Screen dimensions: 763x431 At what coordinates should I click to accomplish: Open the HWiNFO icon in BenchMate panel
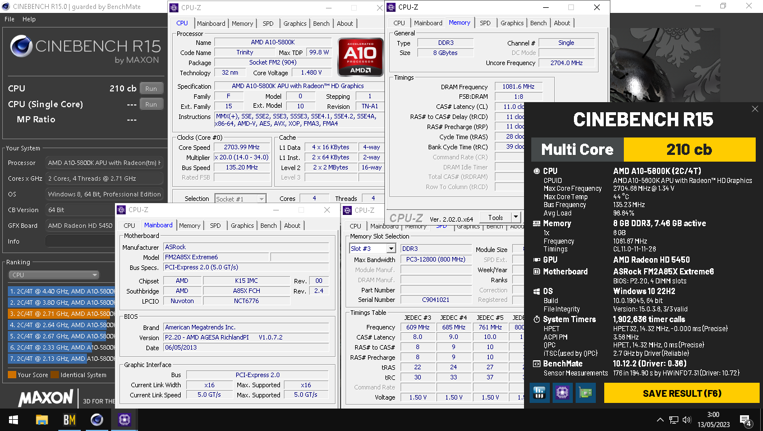coord(539,393)
